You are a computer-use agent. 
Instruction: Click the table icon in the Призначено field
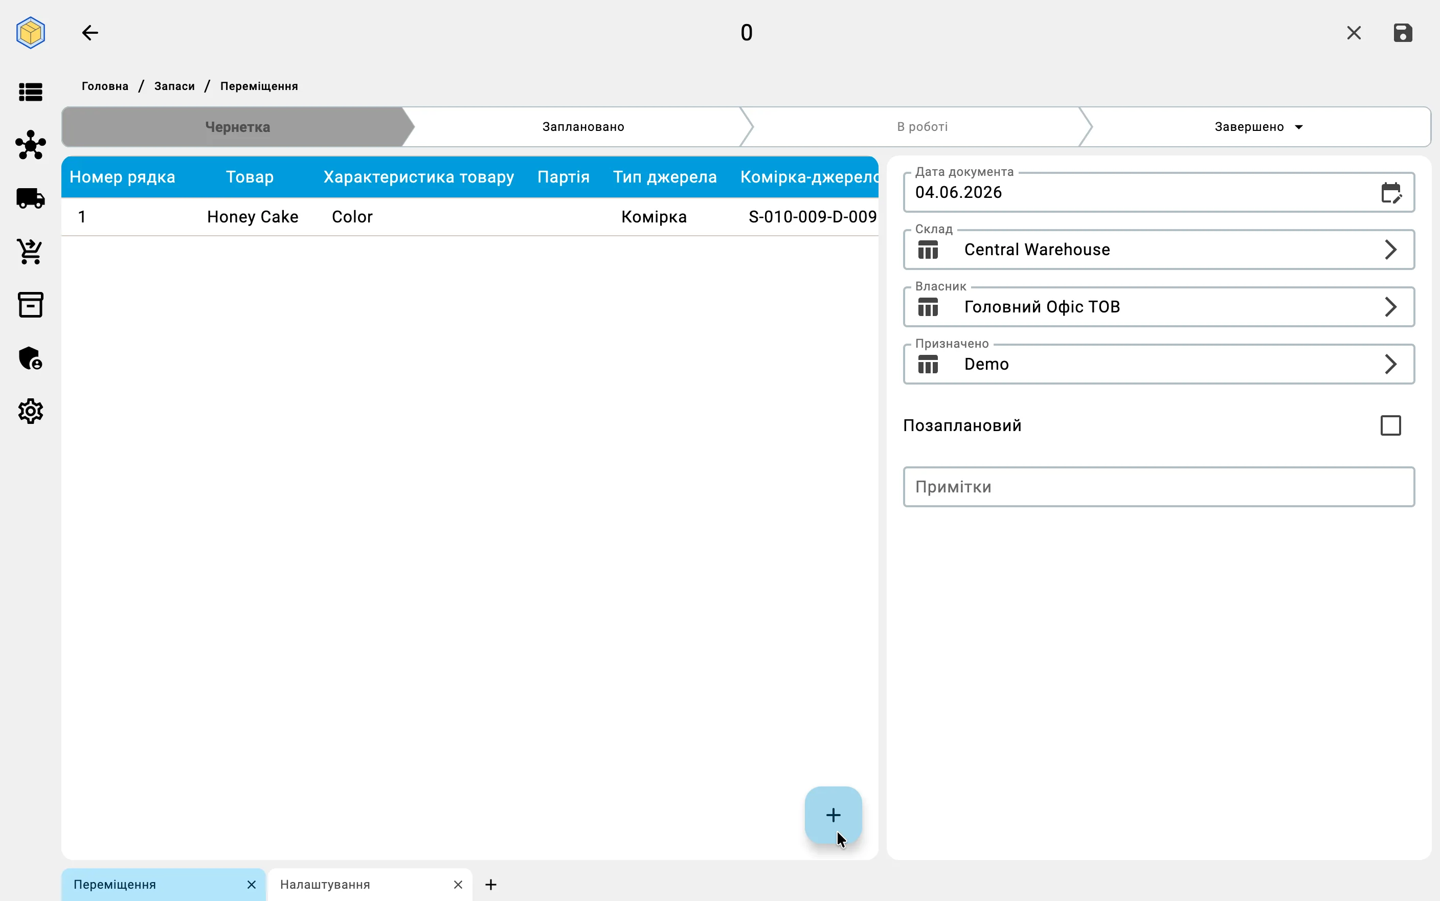tap(928, 364)
